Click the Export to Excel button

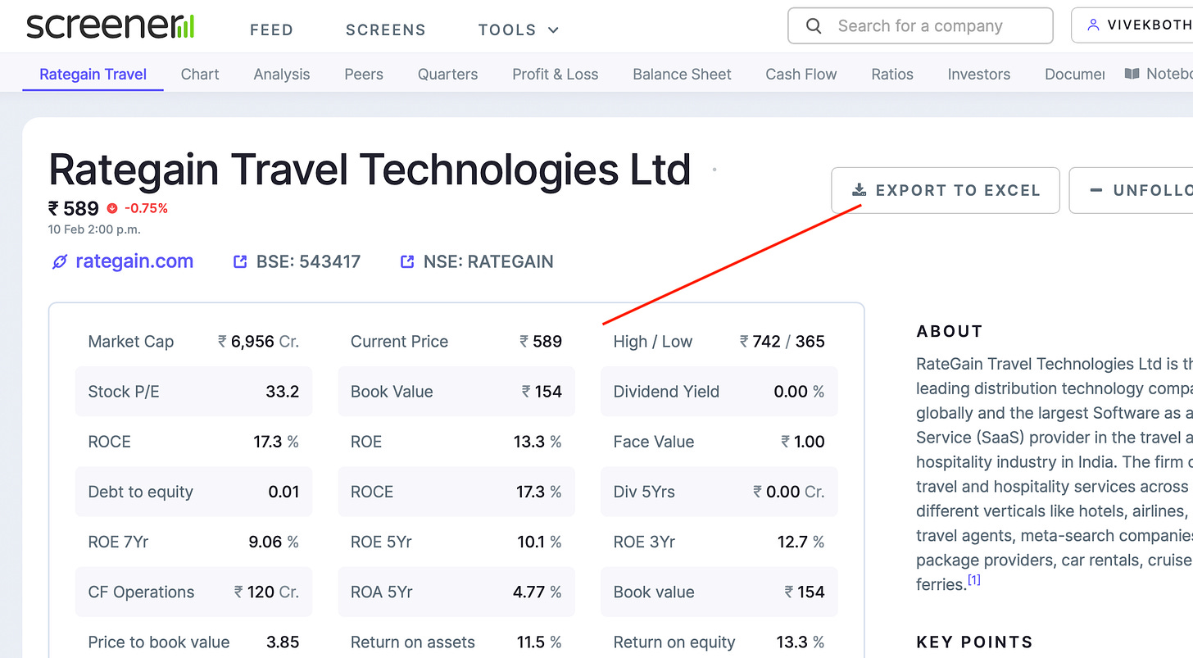tap(946, 190)
